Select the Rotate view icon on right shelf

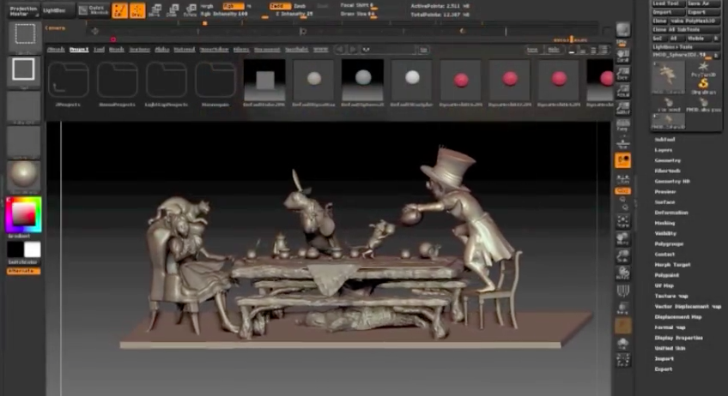point(622,273)
